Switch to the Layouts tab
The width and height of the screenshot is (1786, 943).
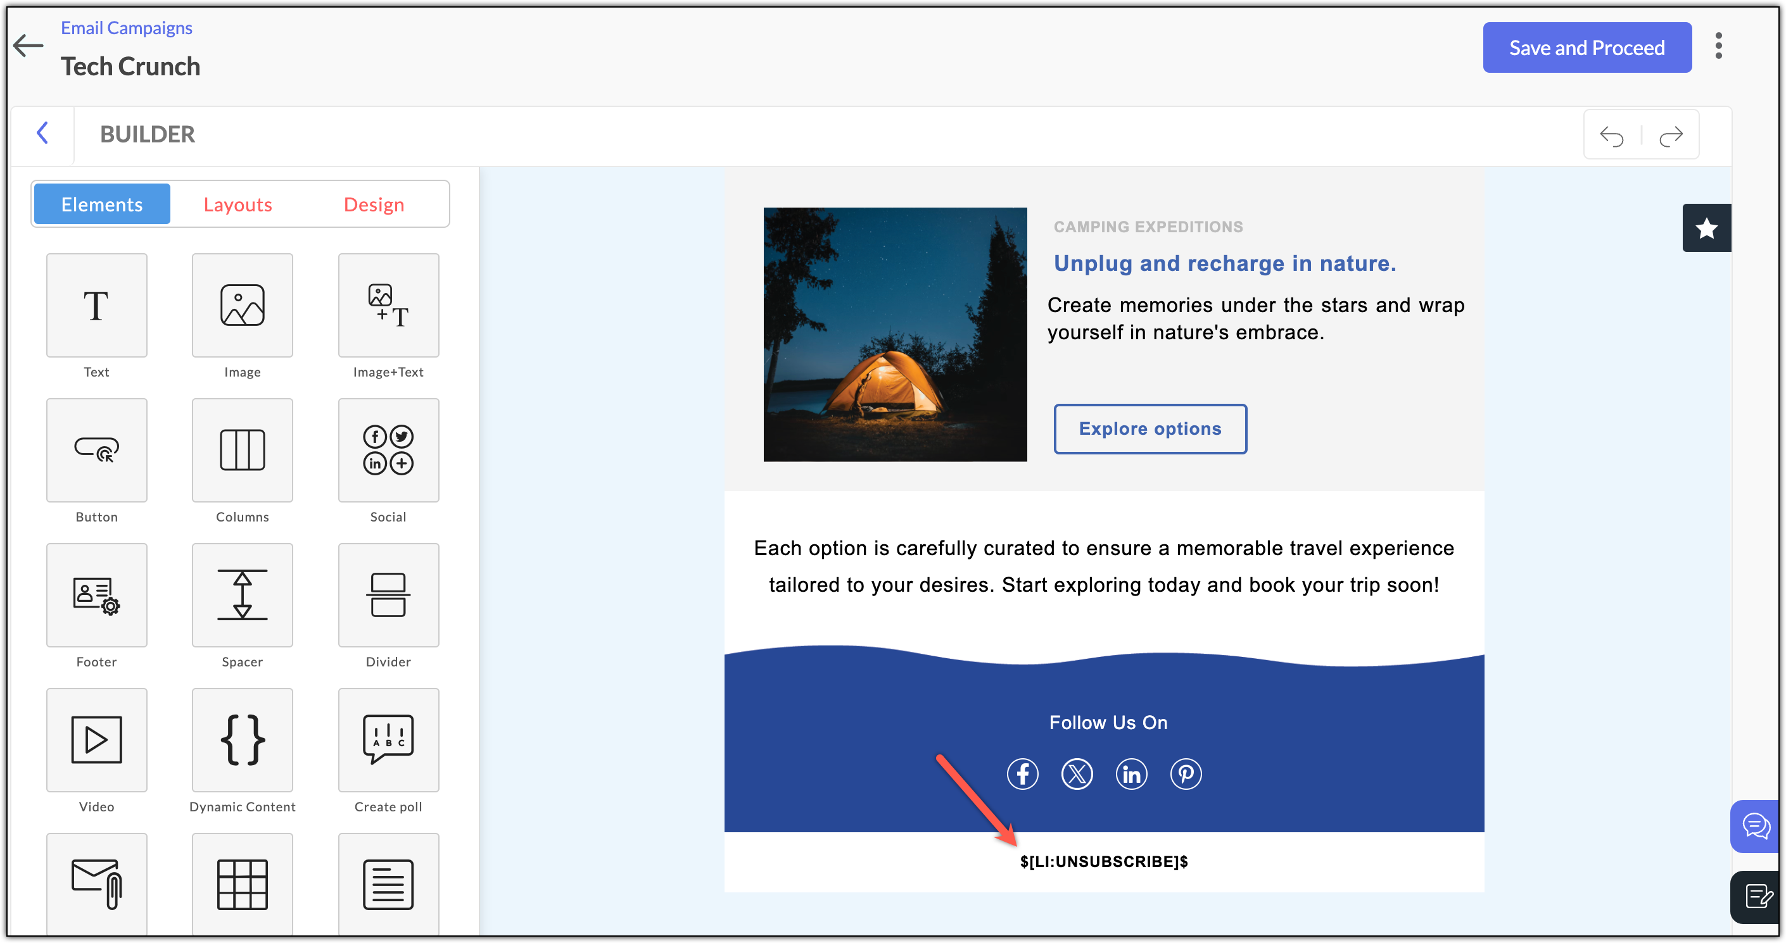pos(237,204)
